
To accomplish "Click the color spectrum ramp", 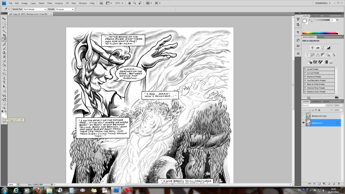I will tap(320, 33).
